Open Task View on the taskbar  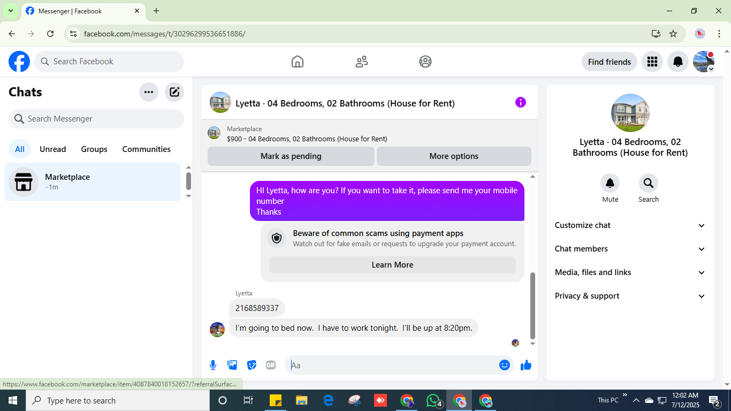[248, 400]
